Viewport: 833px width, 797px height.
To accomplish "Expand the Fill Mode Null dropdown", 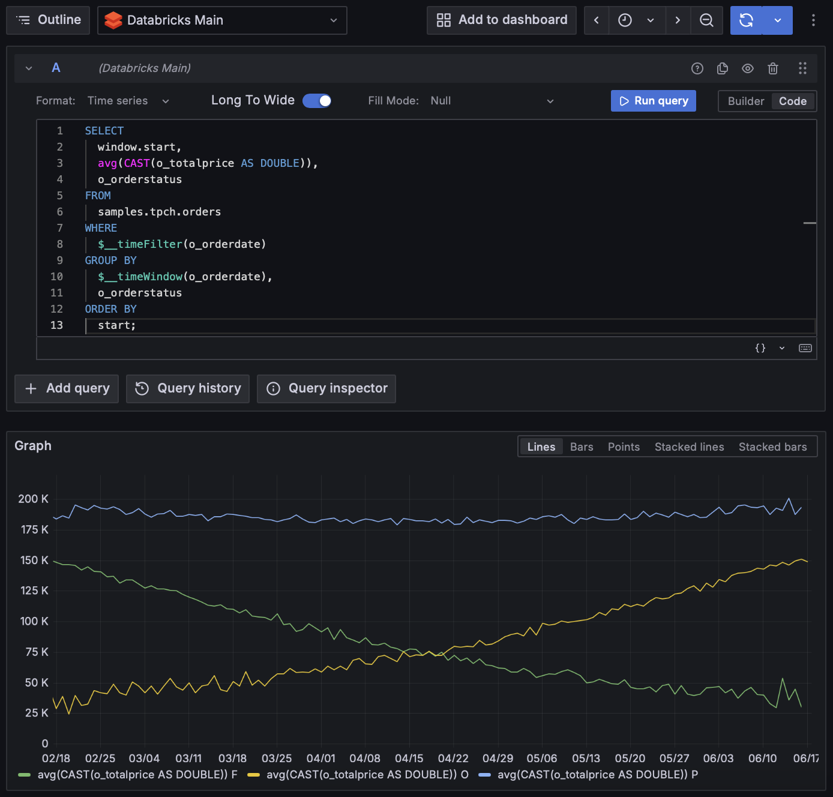I will tap(492, 101).
